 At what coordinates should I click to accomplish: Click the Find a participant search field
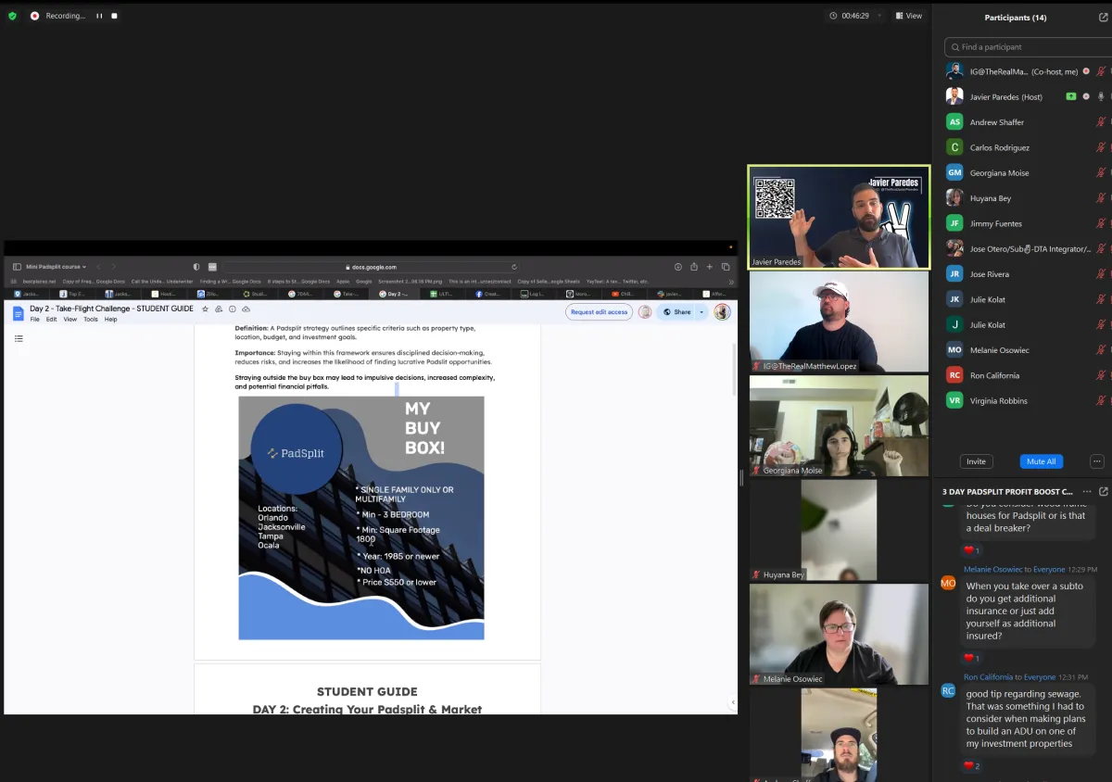click(x=1027, y=46)
